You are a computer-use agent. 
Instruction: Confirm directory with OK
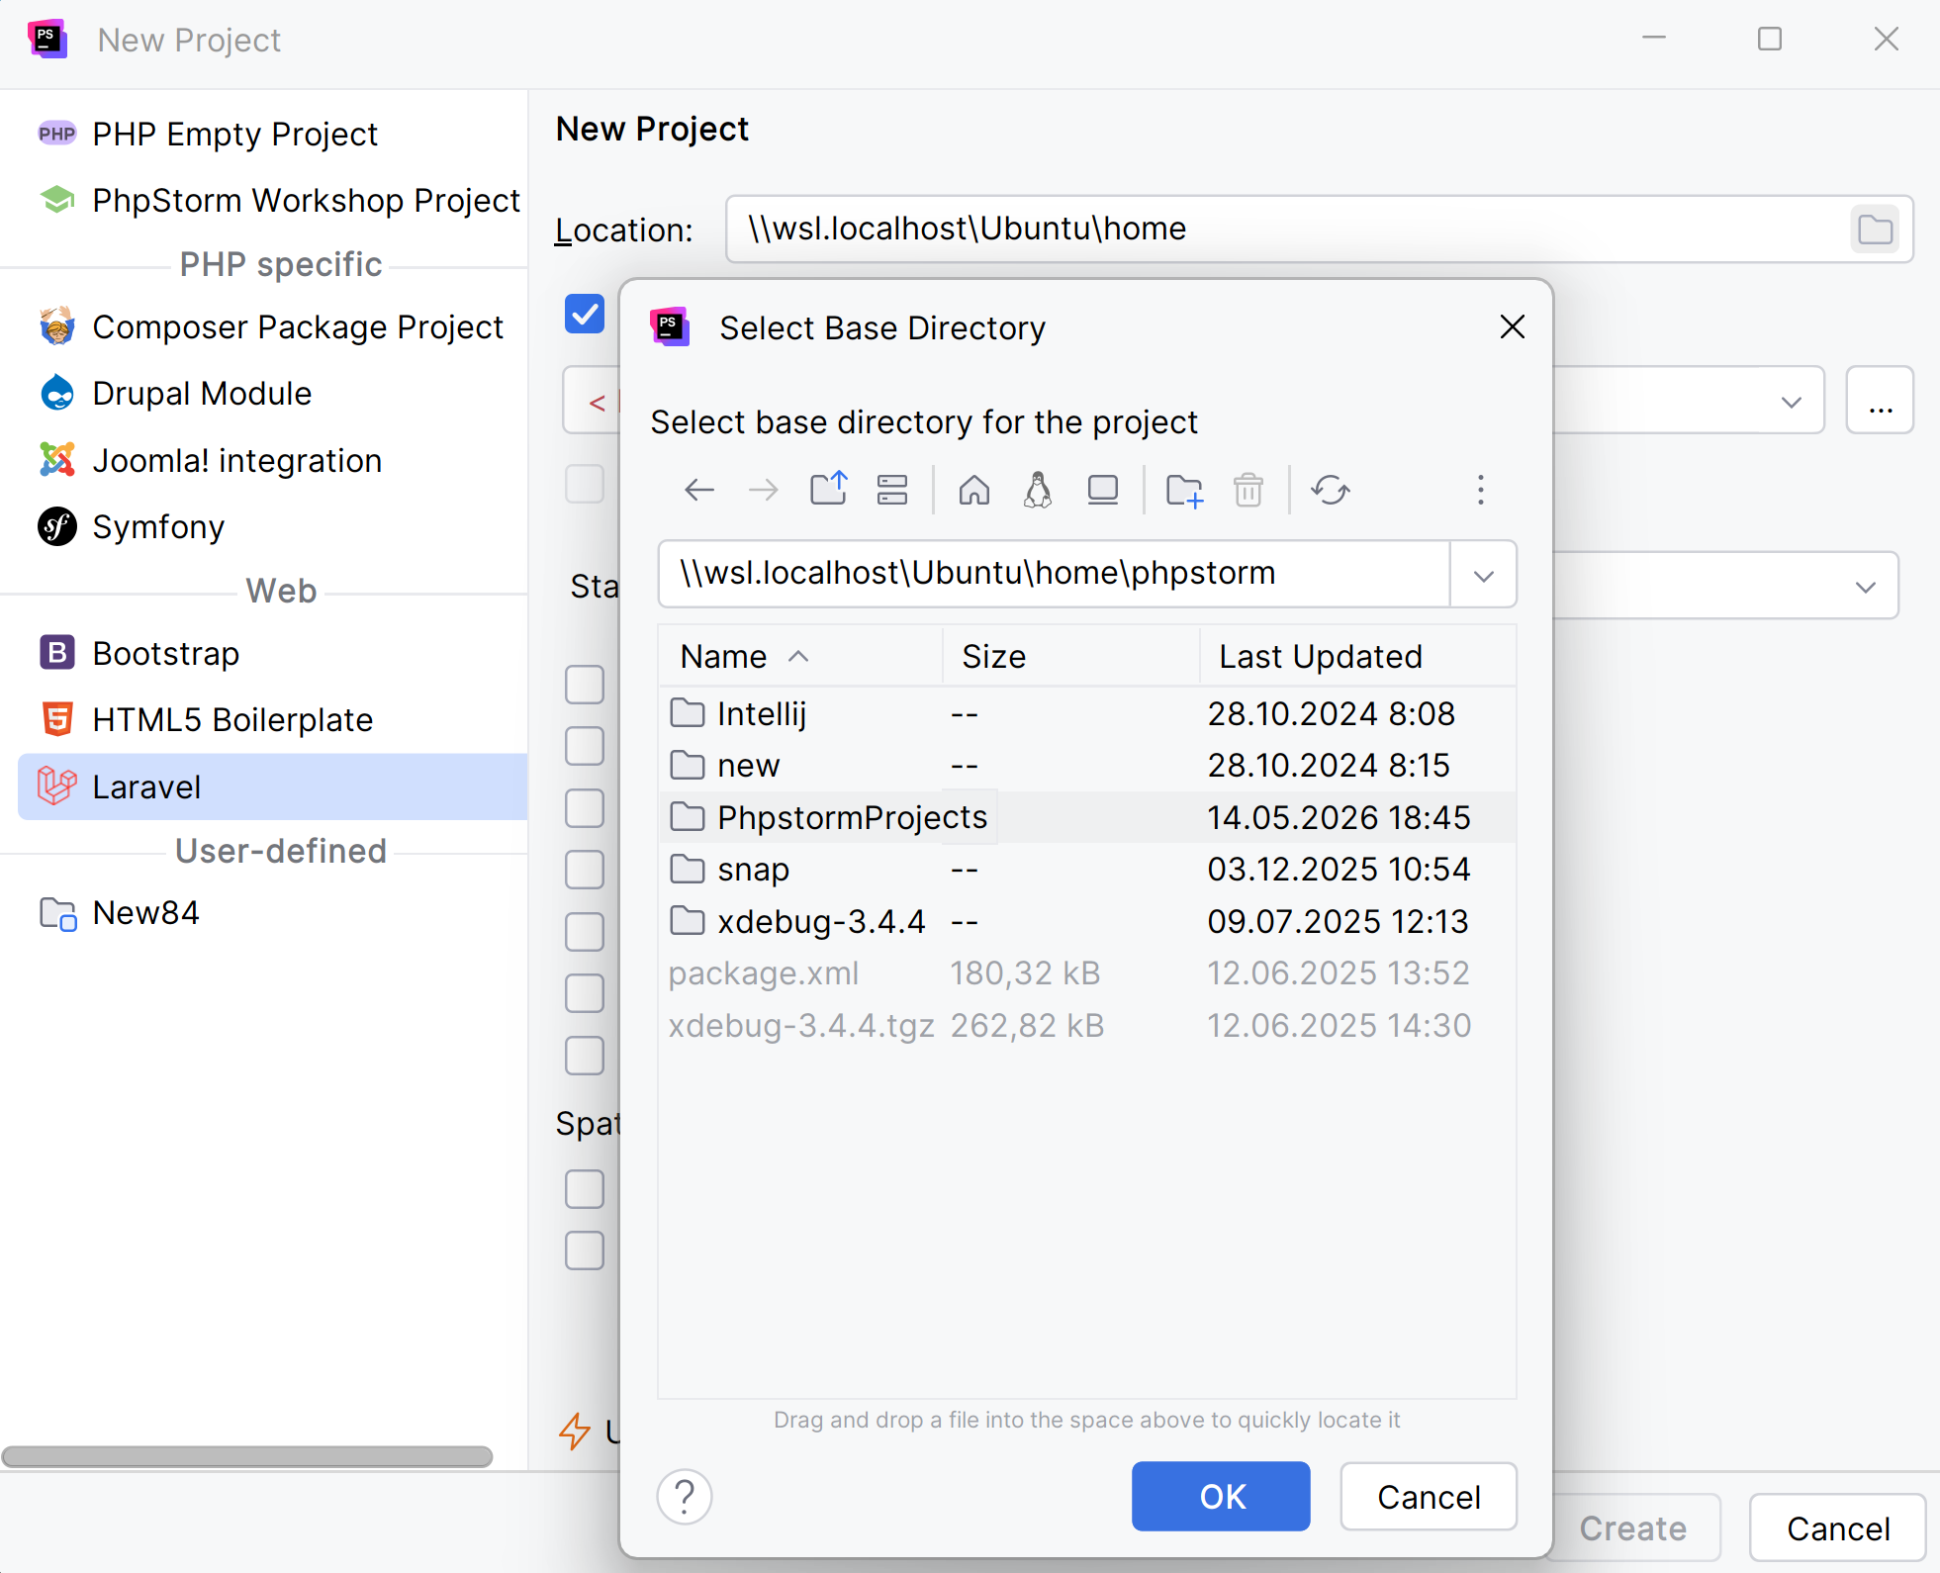pos(1221,1497)
